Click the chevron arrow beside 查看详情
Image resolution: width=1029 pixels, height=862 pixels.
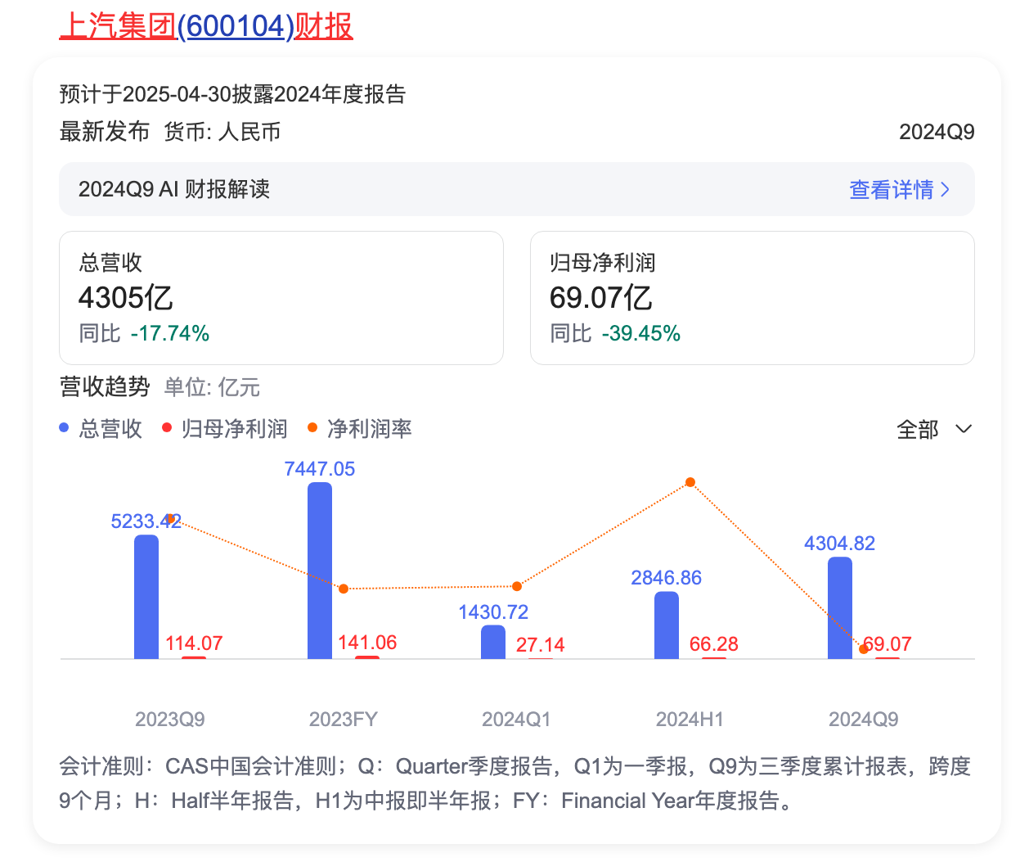click(946, 190)
